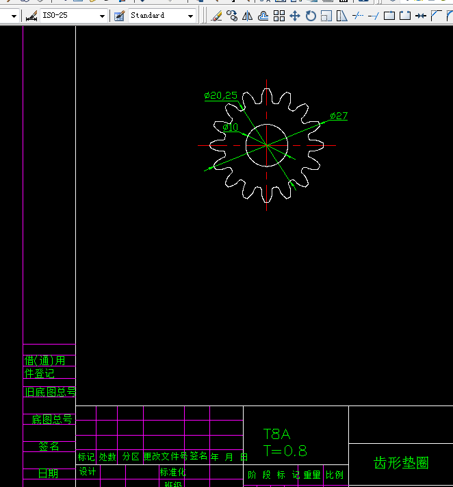Screen dimensions: 453x487
Task: Click the 分区 title block cell
Action: tap(130, 457)
